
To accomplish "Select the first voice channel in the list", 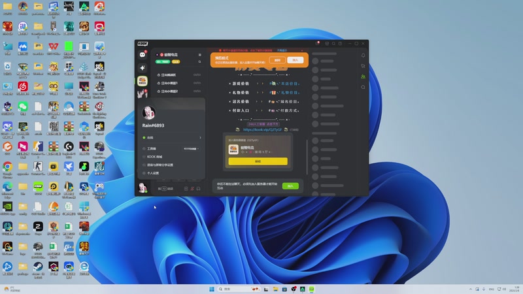I will point(178,75).
